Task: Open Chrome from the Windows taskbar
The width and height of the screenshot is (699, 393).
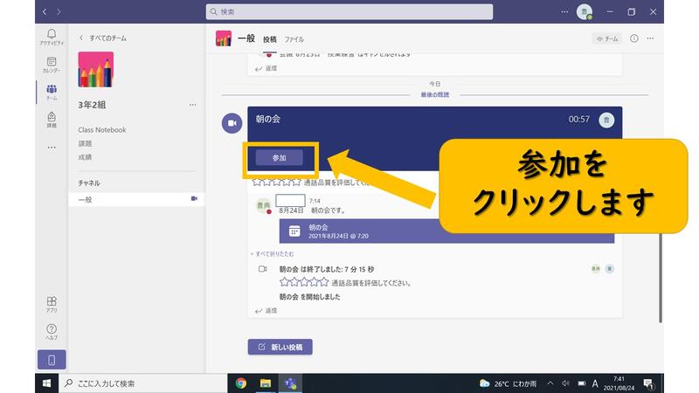Action: click(x=241, y=383)
